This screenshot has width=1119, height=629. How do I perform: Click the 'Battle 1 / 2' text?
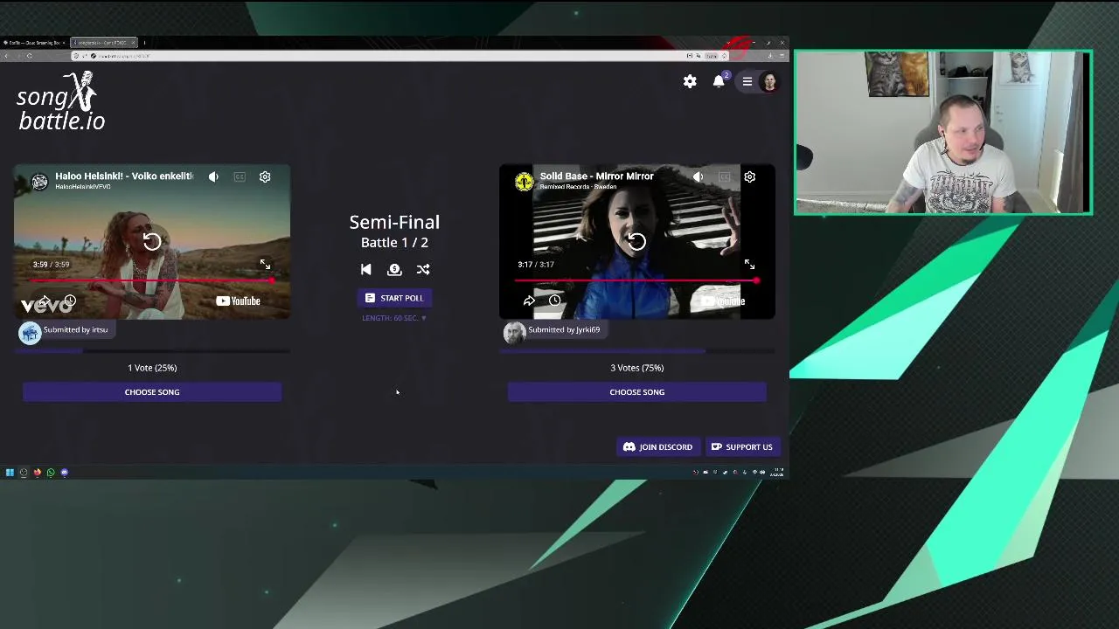click(394, 243)
